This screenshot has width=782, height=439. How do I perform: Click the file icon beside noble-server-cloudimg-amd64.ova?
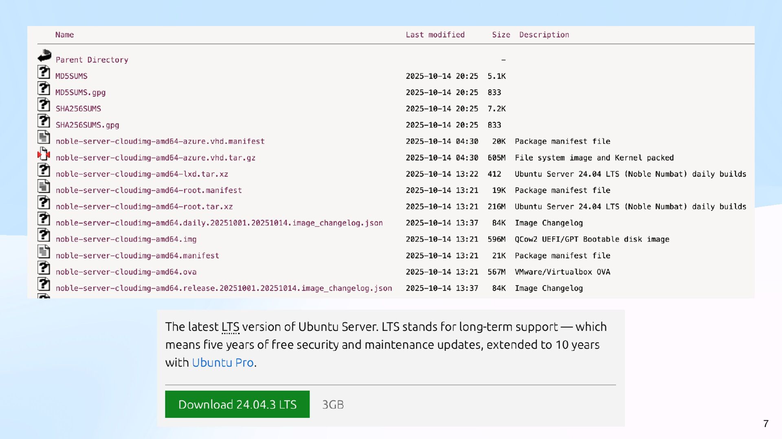44,268
